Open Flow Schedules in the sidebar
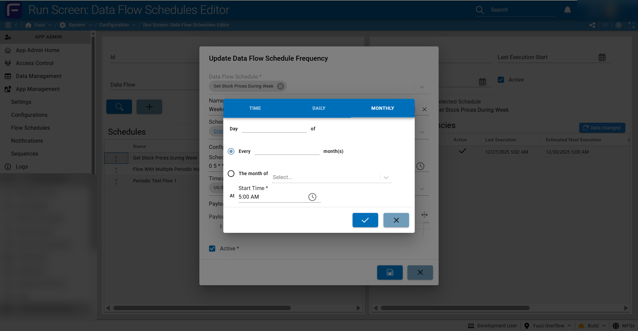Screen dimensions: 638x331 30,128
